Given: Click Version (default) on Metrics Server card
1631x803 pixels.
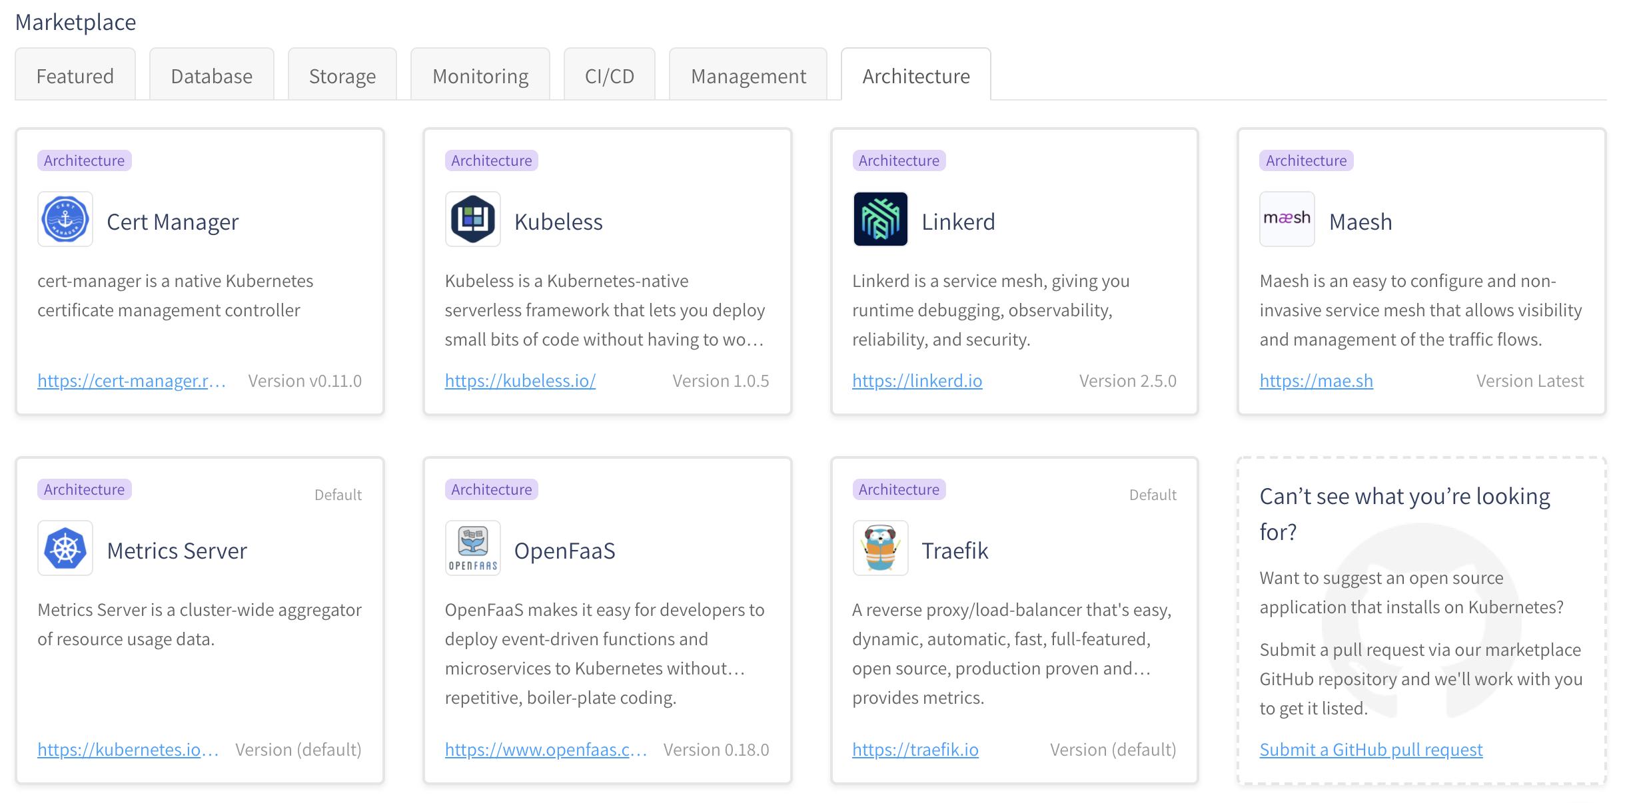Looking at the screenshot, I should pyautogui.click(x=298, y=750).
